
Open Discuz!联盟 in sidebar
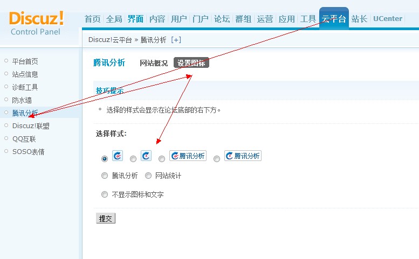point(31,126)
